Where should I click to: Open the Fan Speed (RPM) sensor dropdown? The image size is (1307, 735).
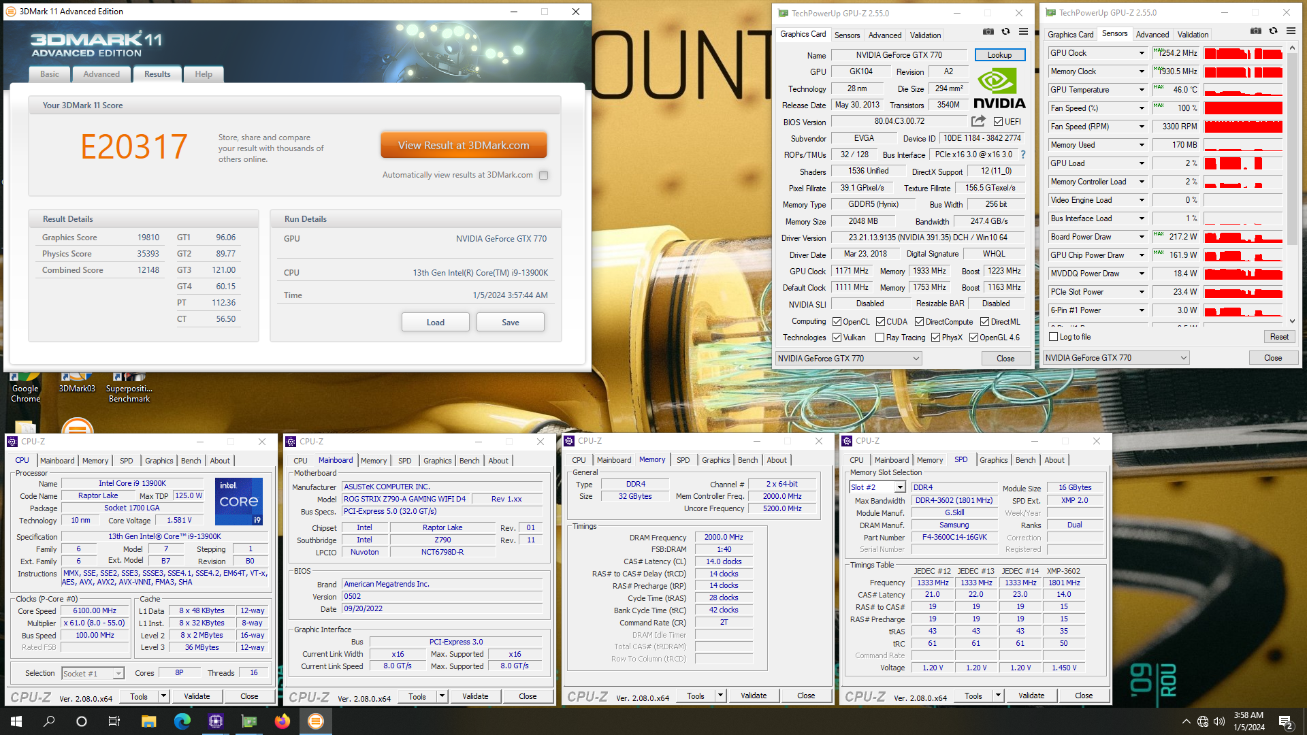(1142, 127)
